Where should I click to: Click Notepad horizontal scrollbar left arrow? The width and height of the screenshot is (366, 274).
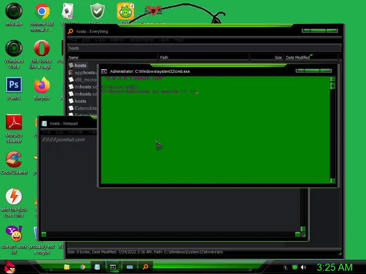point(44,234)
